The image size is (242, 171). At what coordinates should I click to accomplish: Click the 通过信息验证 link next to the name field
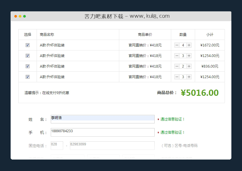coord(172,119)
